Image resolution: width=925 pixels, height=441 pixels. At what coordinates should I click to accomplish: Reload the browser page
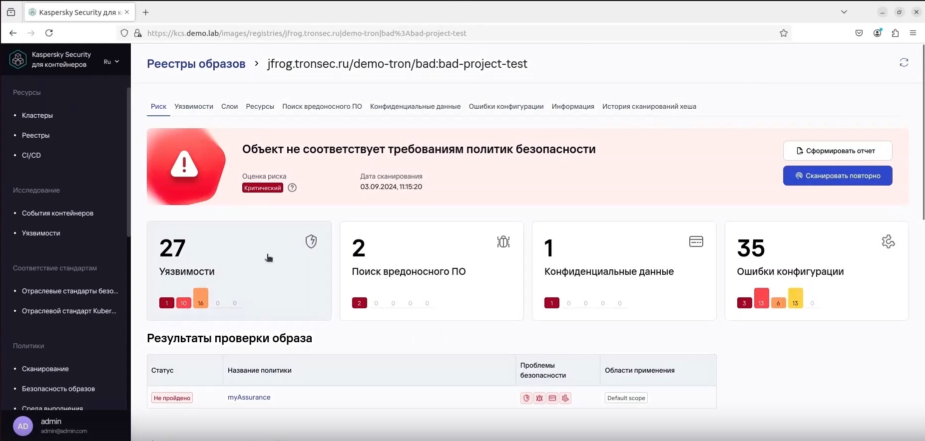click(x=49, y=33)
